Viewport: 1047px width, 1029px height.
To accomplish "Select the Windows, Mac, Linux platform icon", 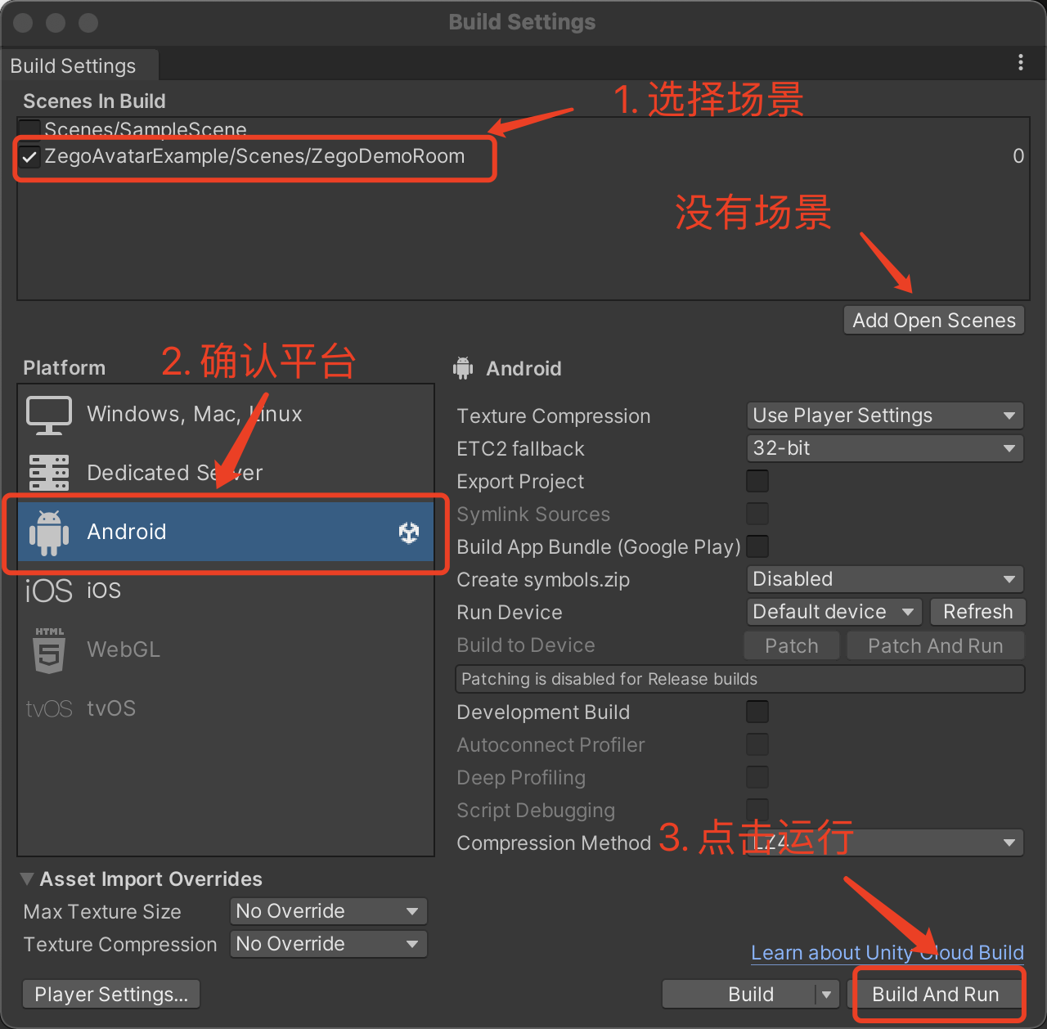I will (49, 415).
